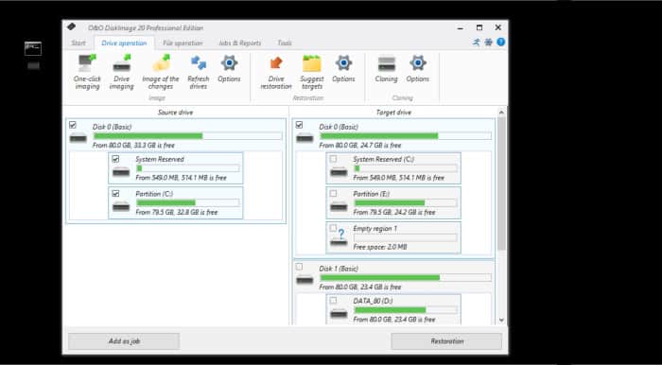The image size is (662, 365).
Task: Click the Source drive column header
Action: [x=175, y=113]
